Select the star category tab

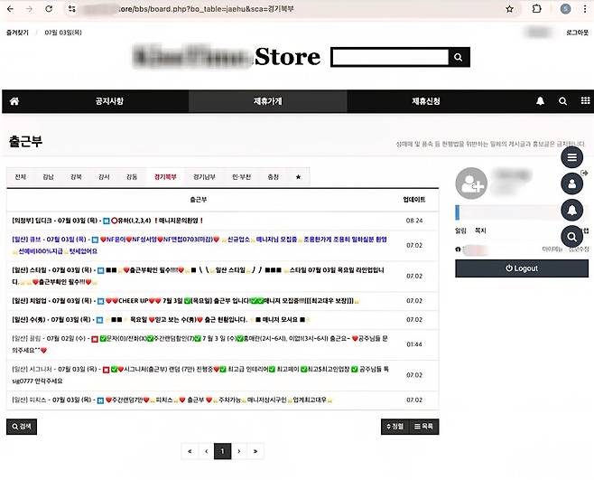point(298,177)
